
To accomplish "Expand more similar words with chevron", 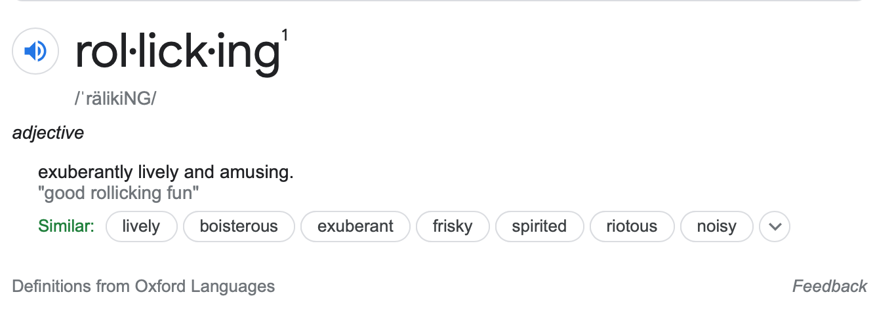I will [x=775, y=227].
